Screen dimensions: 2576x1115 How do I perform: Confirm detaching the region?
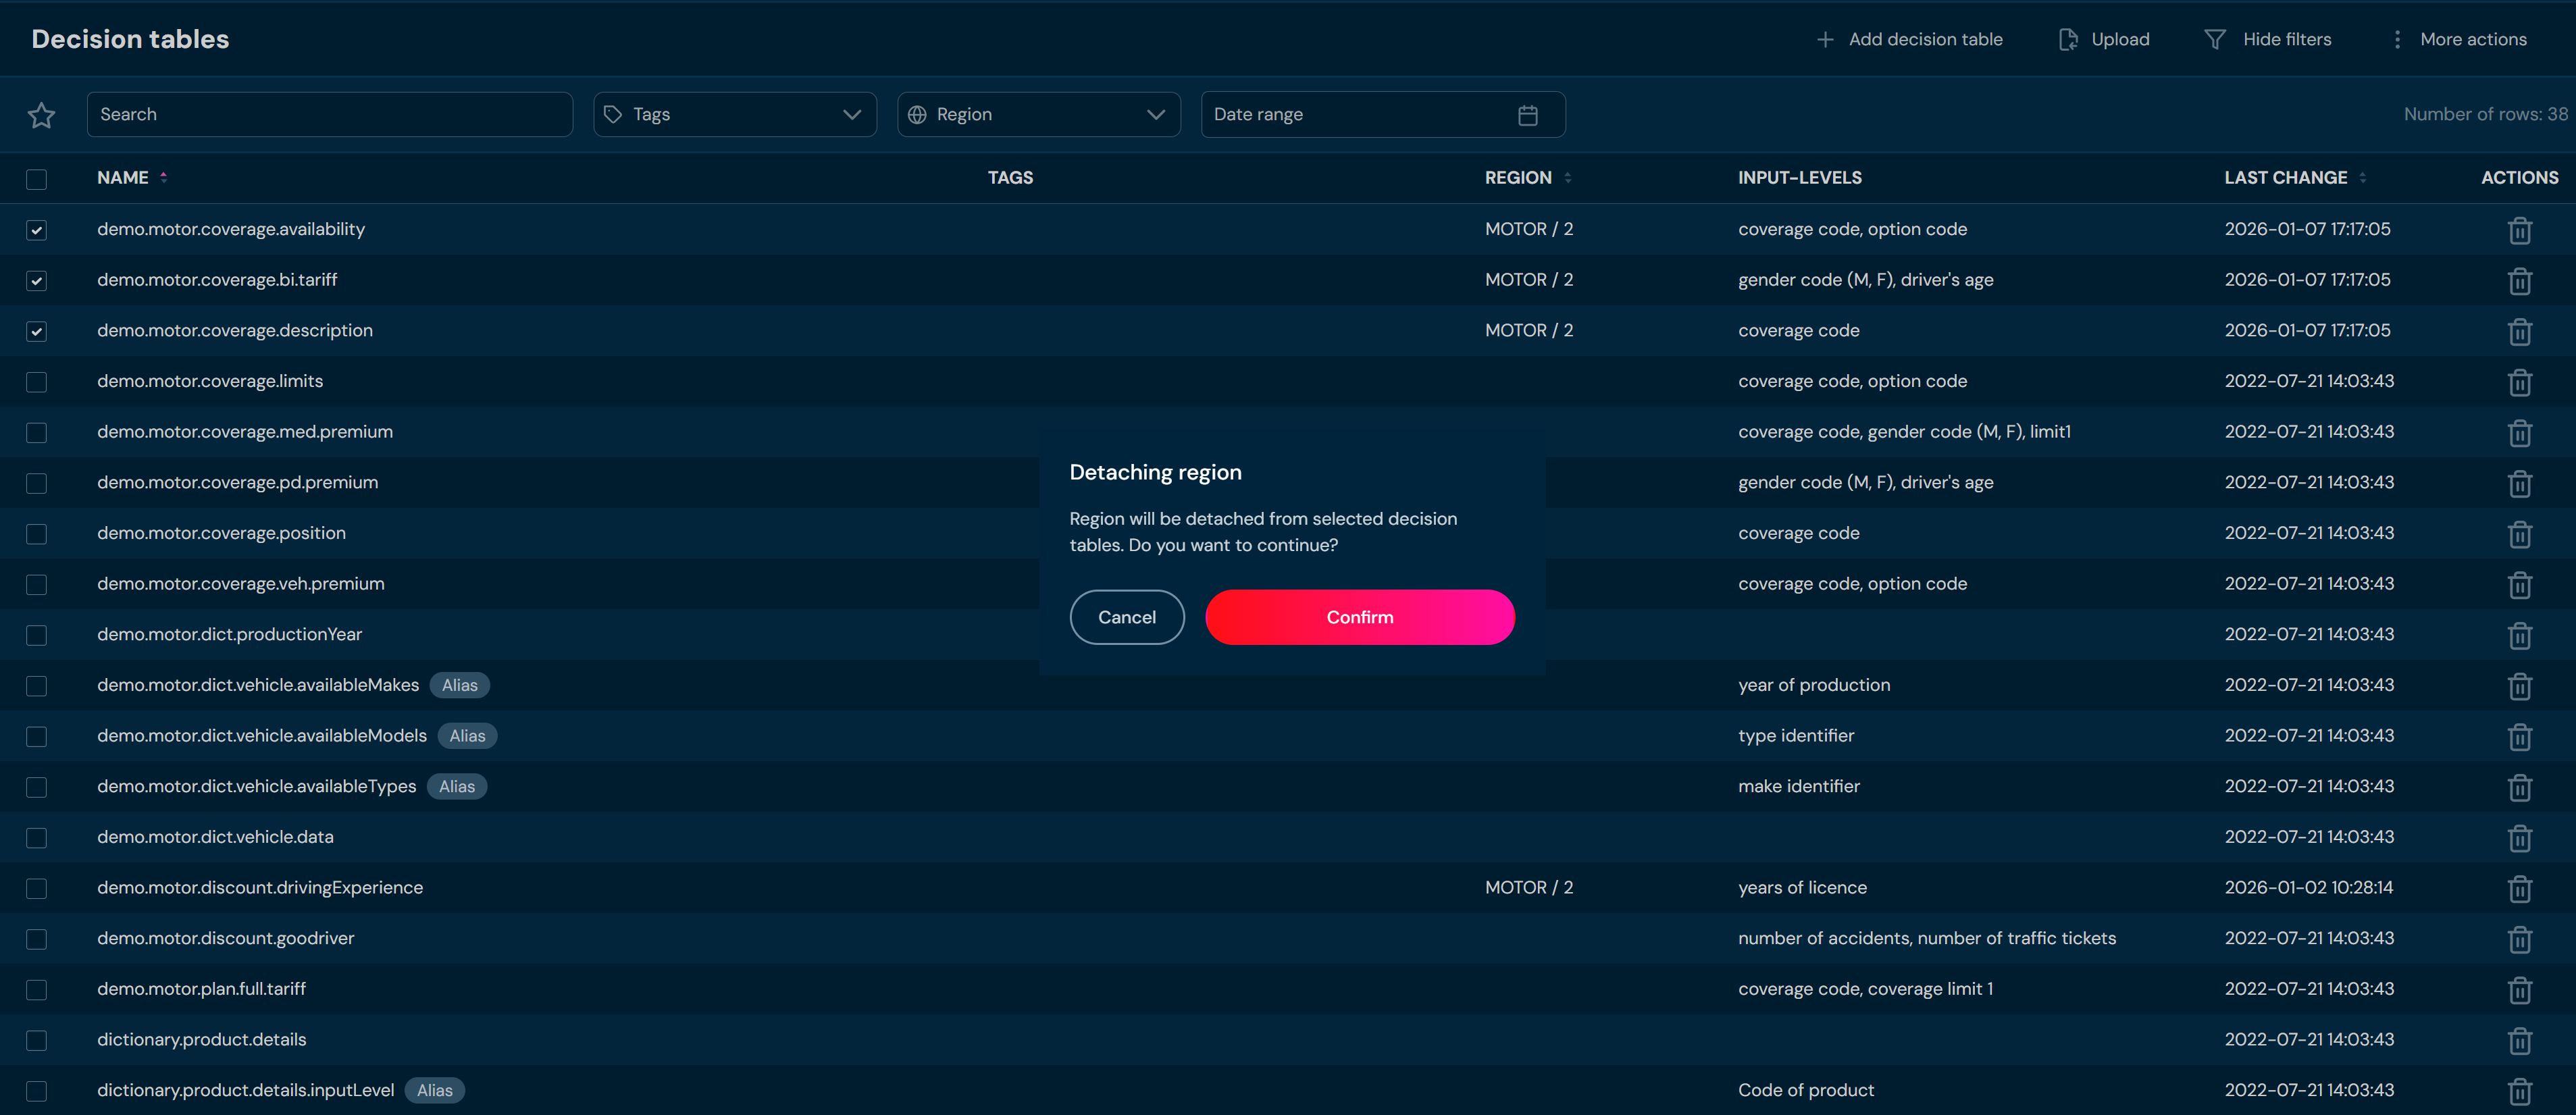pos(1359,617)
